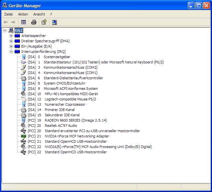Open the Ansicht menu
The width and height of the screenshot is (212, 192).
point(39,14)
